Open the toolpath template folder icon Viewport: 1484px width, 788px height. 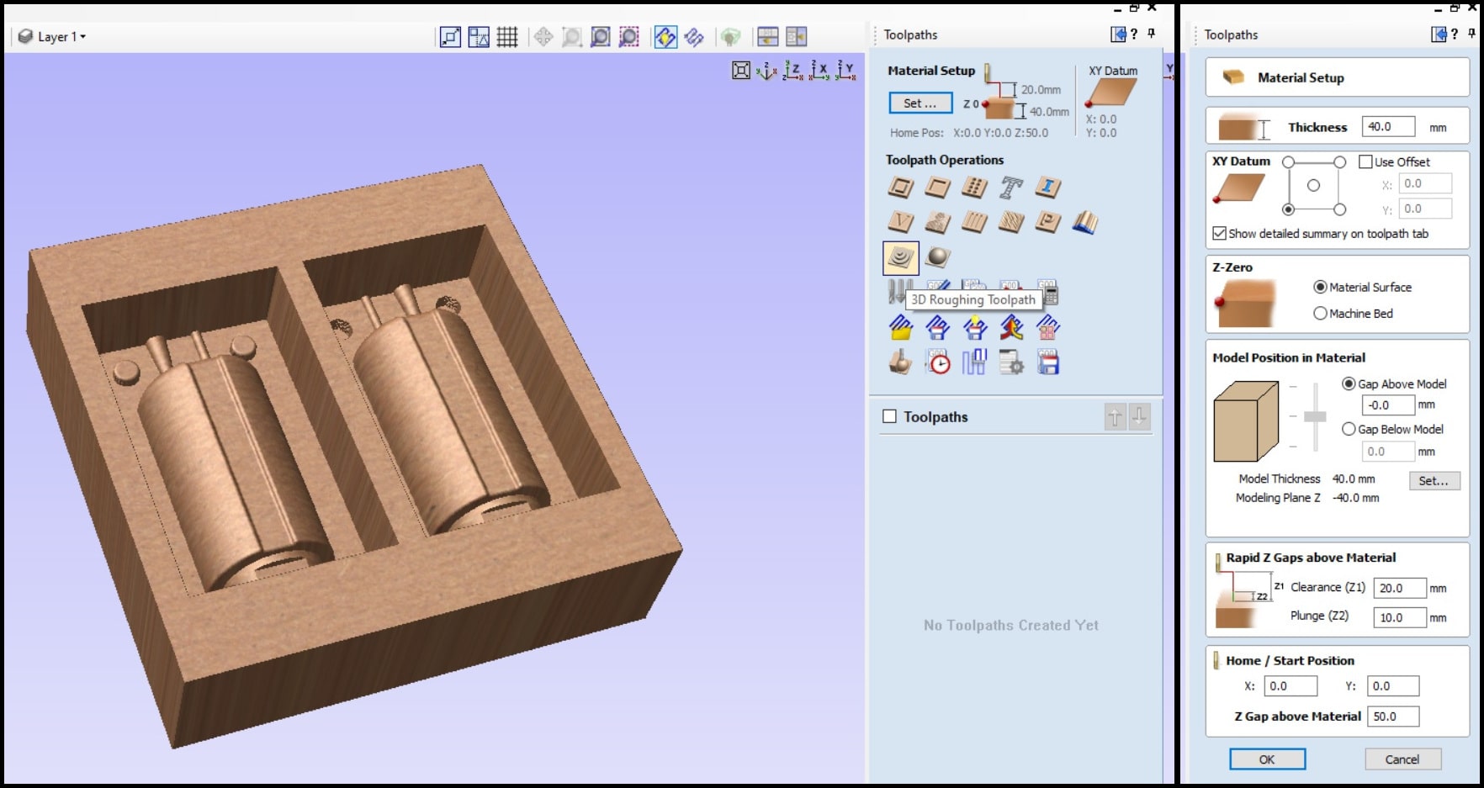pyautogui.click(x=901, y=326)
